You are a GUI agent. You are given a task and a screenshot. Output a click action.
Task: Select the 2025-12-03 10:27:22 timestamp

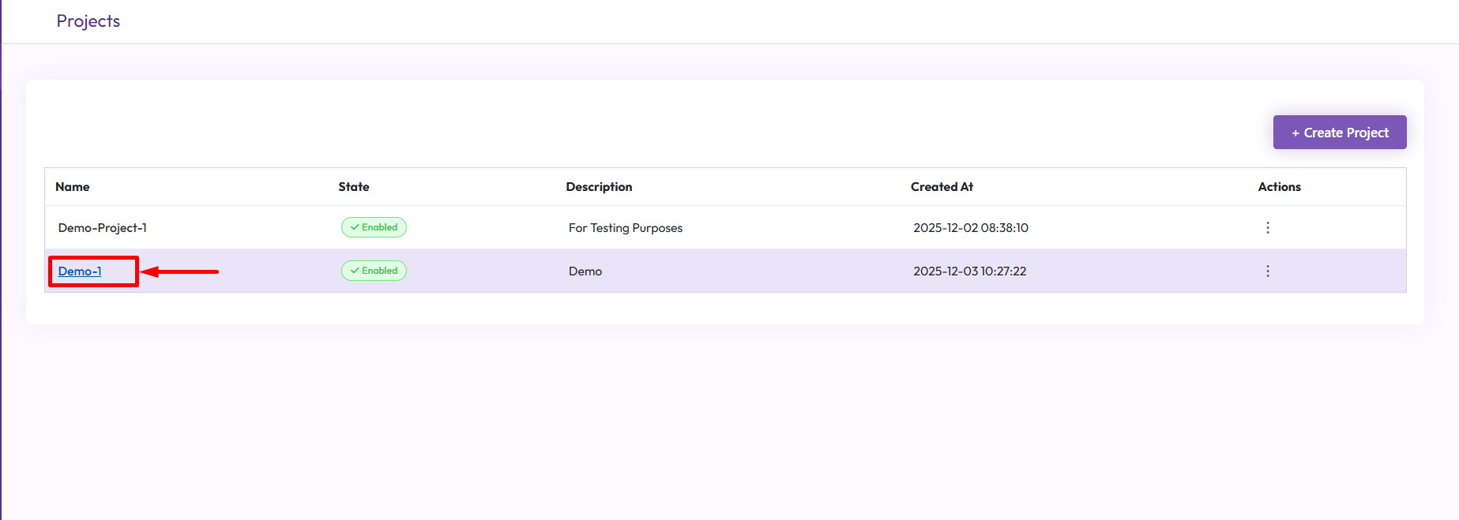pyautogui.click(x=969, y=271)
